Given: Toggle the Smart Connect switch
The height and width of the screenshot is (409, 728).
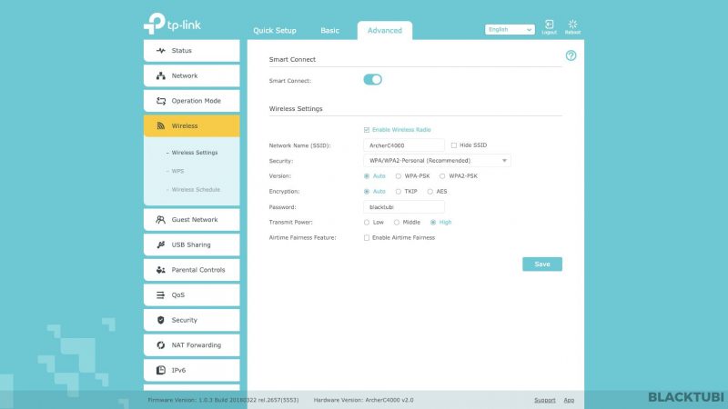Looking at the screenshot, I should pos(372,80).
